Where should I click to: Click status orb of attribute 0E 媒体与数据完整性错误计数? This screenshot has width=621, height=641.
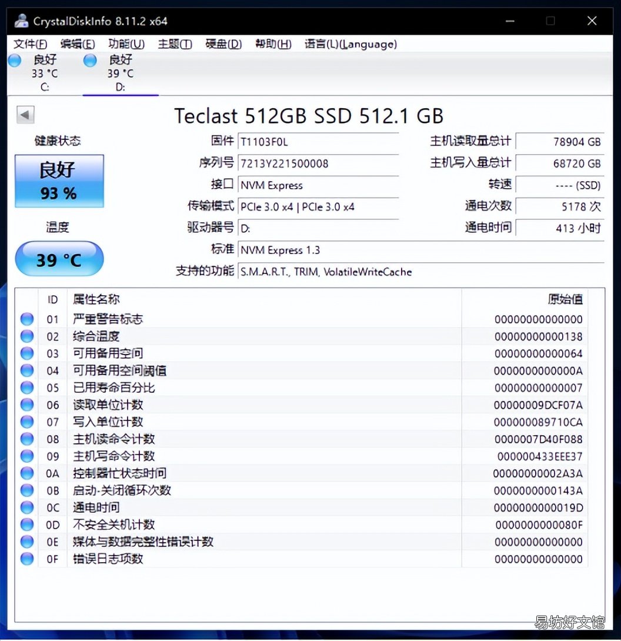tap(27, 542)
